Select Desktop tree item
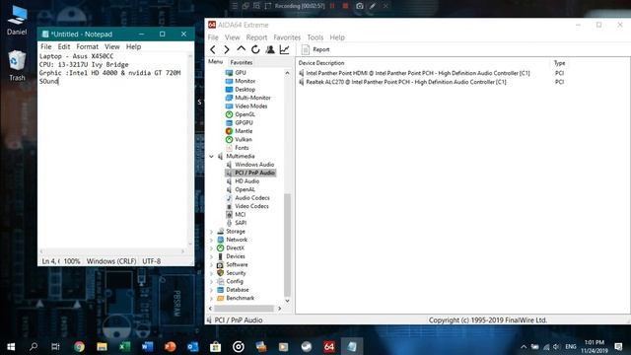 click(245, 90)
